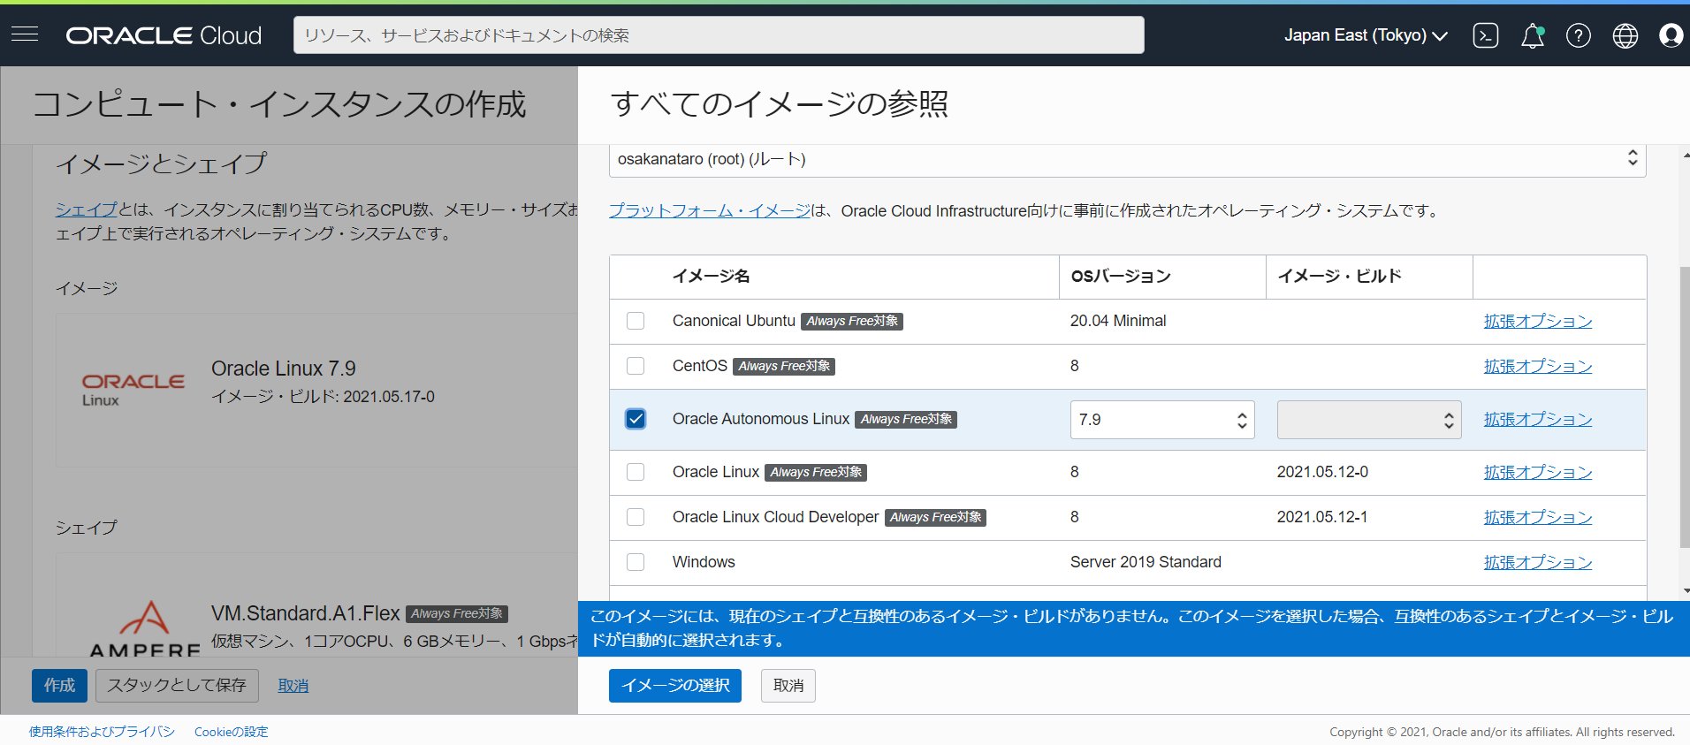This screenshot has width=1690, height=745.
Task: Open the 7.9 OS version dropdown
Action: (x=1162, y=420)
